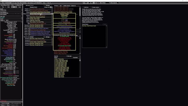Open the Bandit dropdown
Image resolution: width=188 pixels, height=106 pixels.
tap(11, 10)
